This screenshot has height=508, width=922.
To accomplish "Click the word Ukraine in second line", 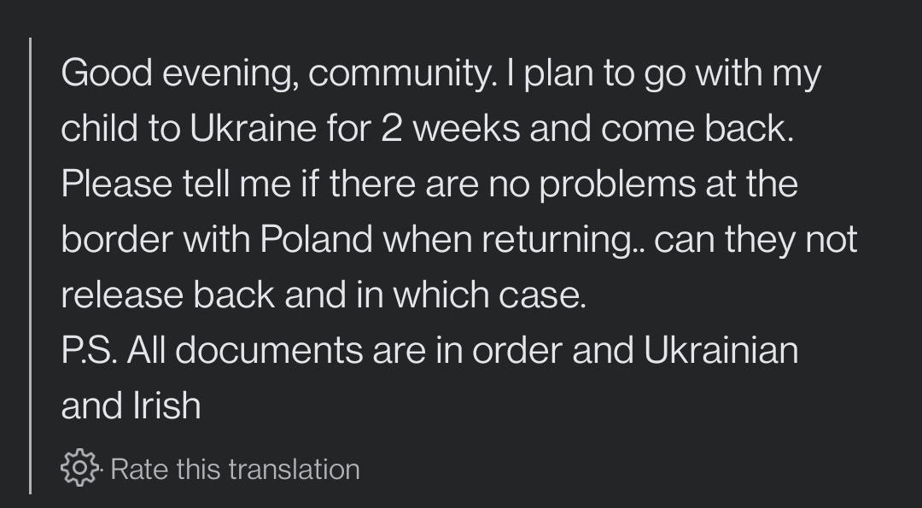I will 254,128.
